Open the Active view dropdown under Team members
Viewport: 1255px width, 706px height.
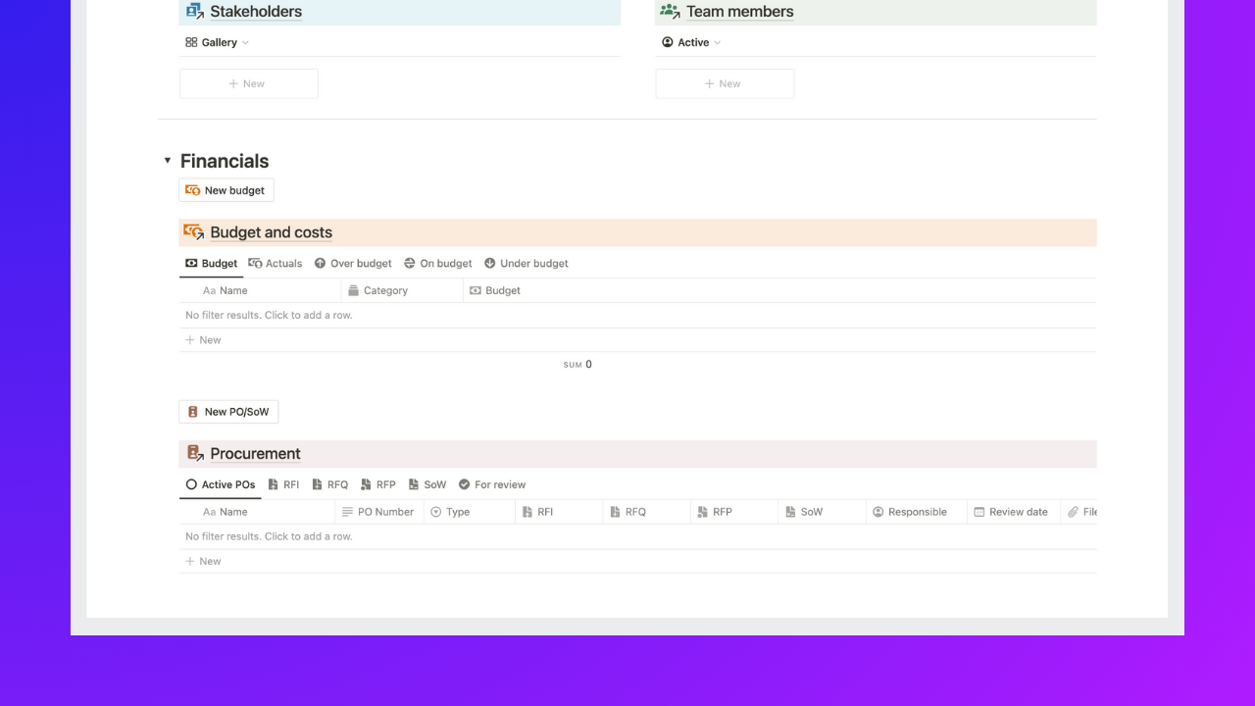(x=692, y=42)
